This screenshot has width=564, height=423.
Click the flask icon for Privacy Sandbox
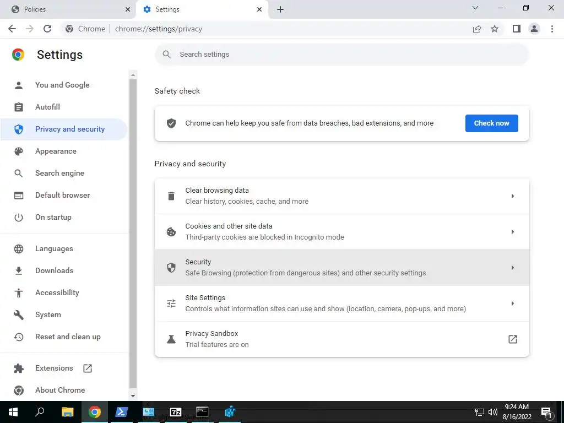[171, 339]
